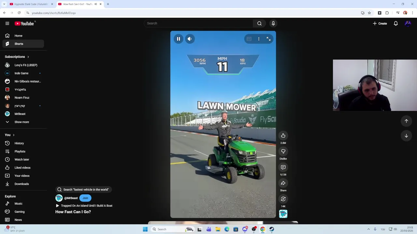Go to the previous Short using up arrow
The height and width of the screenshot is (234, 417).
coord(406,121)
